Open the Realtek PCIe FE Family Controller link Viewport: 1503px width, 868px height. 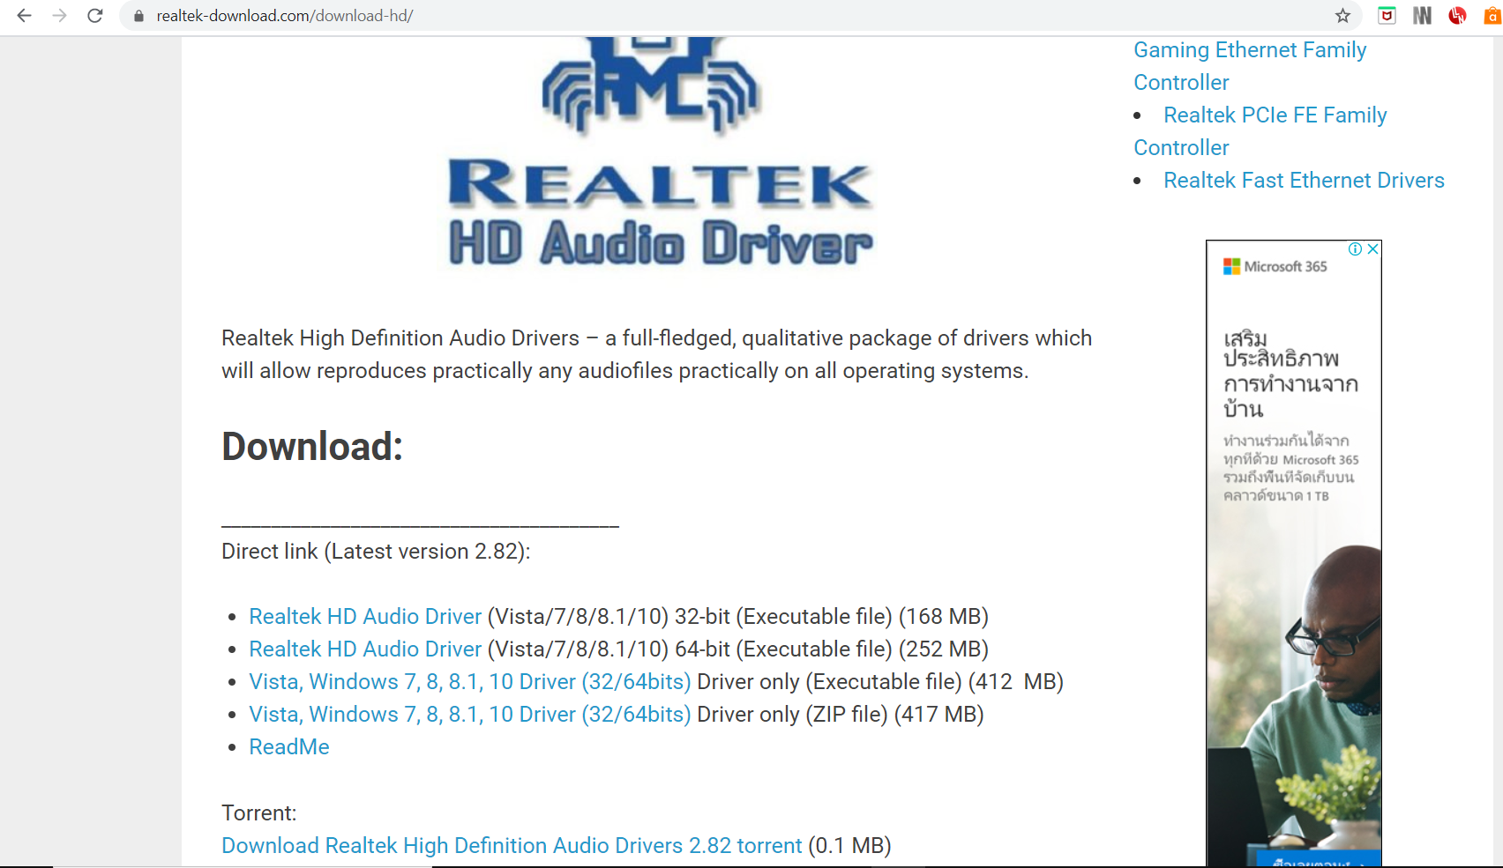(1260, 131)
